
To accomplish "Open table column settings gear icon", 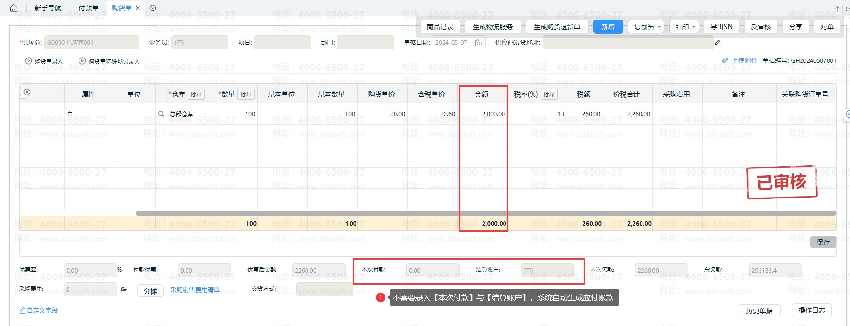I will point(27,92).
